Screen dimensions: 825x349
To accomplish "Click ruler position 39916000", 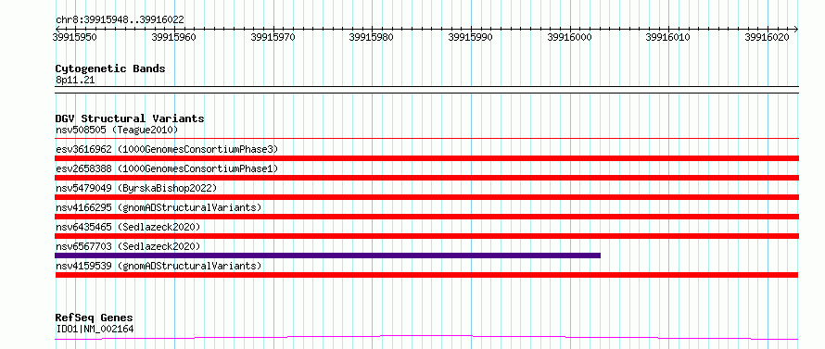I will click(570, 37).
